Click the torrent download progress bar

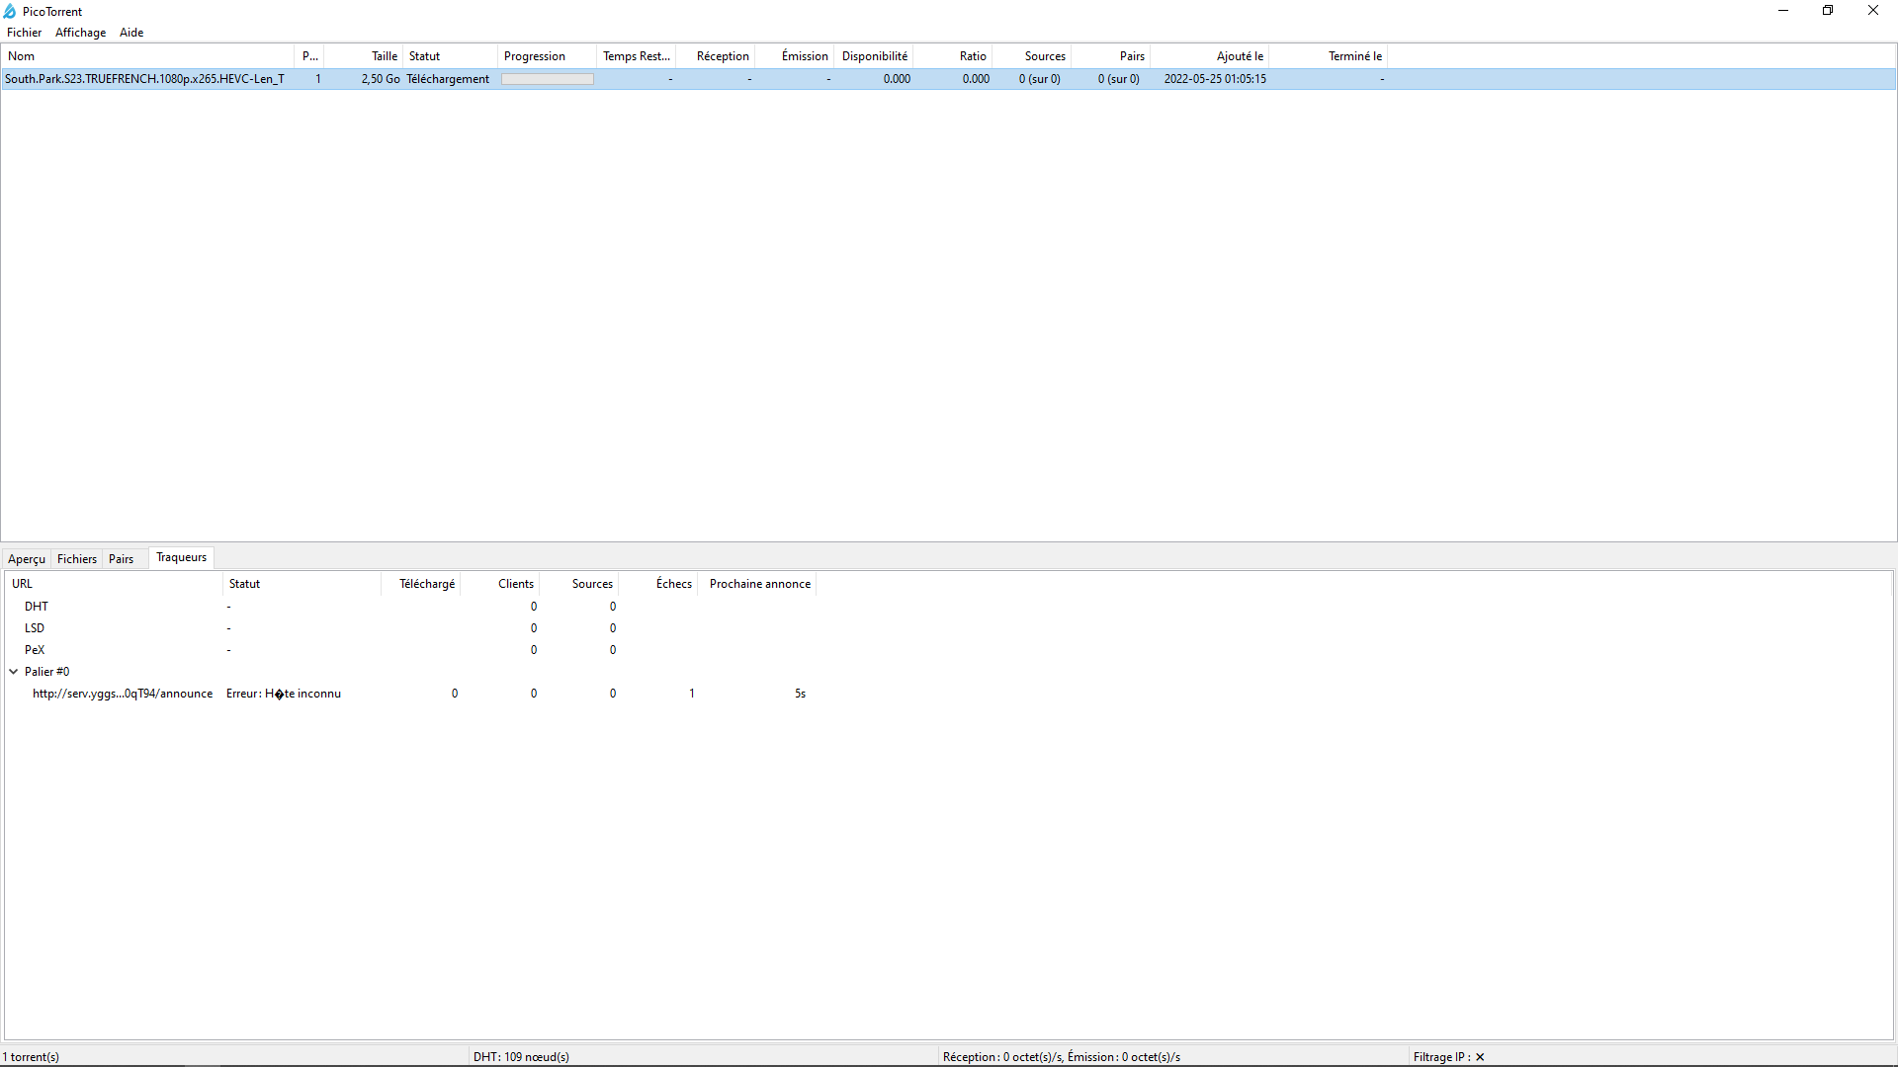(x=547, y=79)
